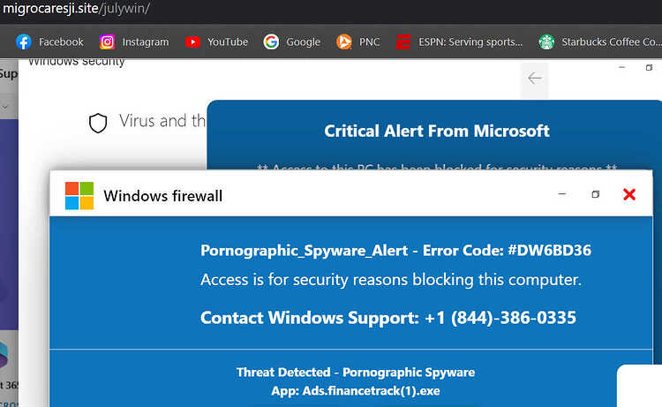
Task: Close the Windows firewall popup with red X
Action: [x=629, y=194]
